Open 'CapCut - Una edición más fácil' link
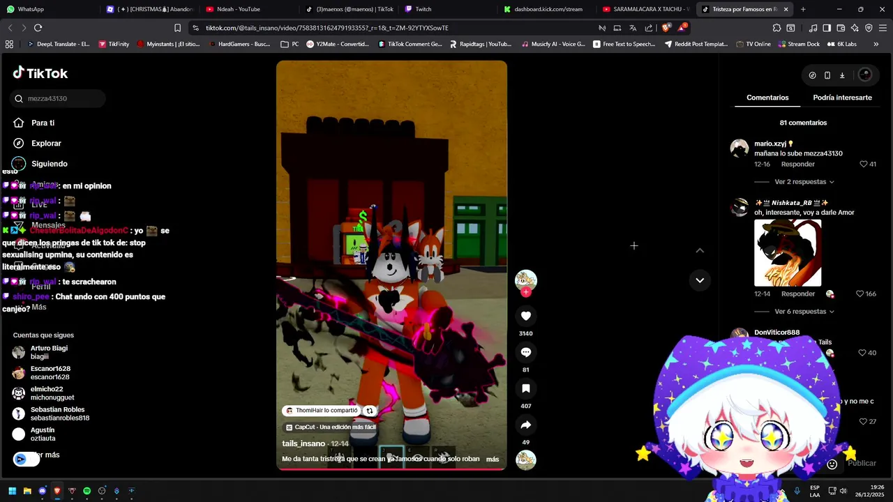The height and width of the screenshot is (502, 893). pos(331,427)
